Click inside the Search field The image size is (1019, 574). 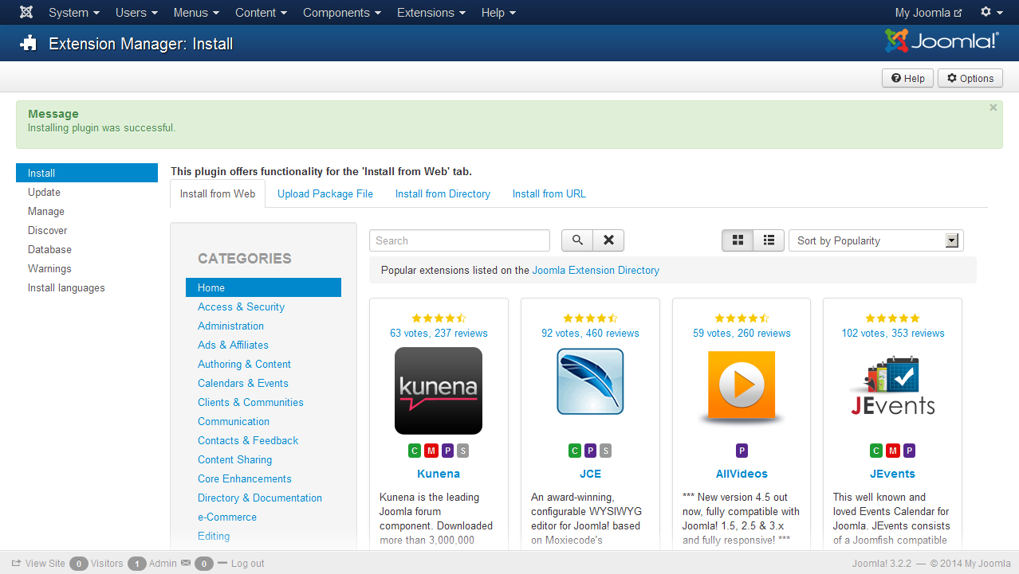459,240
